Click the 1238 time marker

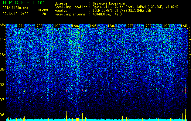[148, 26]
